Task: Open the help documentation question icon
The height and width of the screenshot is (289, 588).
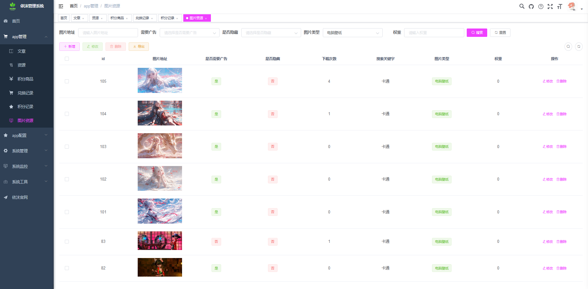Action: [541, 7]
